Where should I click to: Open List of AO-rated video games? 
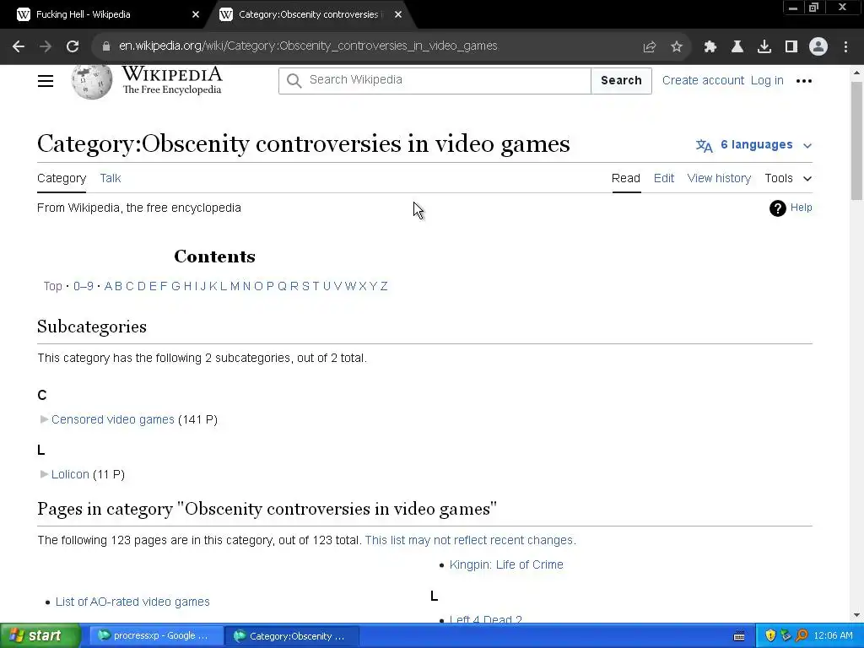point(132,602)
